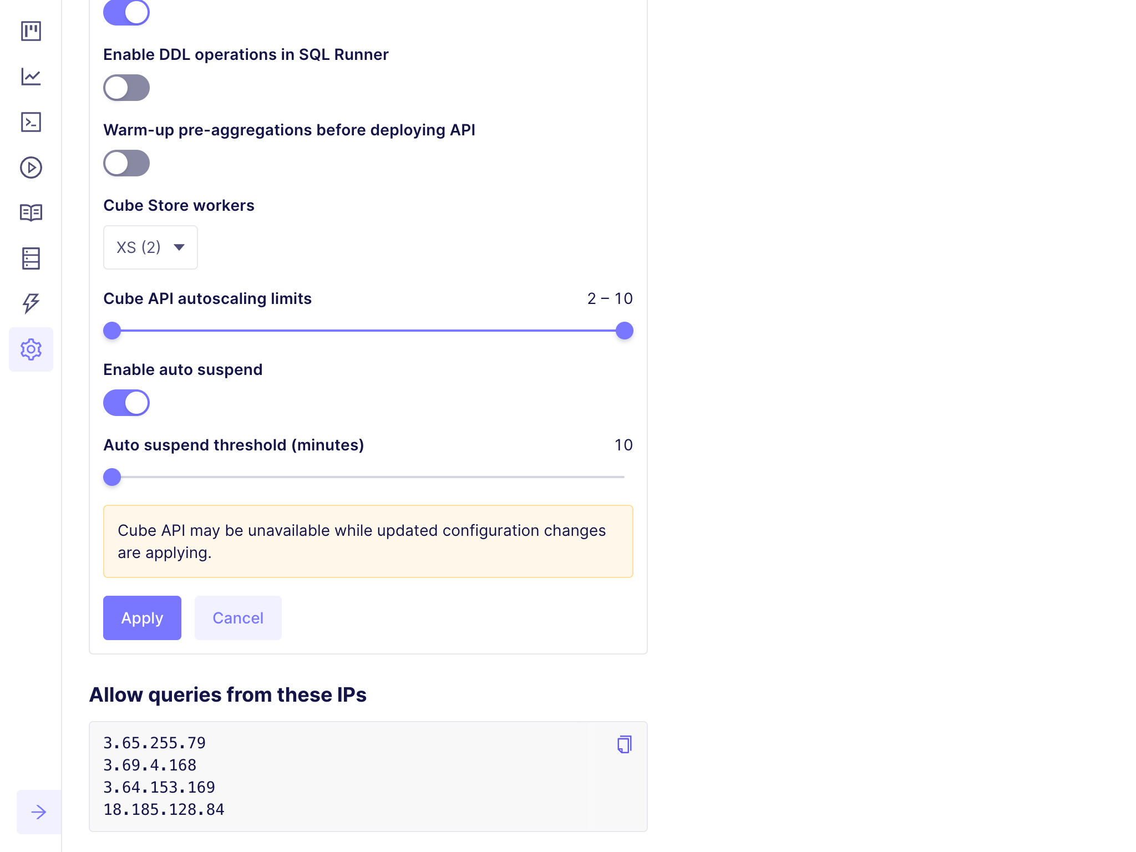The height and width of the screenshot is (852, 1136).
Task: Open the Playground play icon
Action: (31, 168)
